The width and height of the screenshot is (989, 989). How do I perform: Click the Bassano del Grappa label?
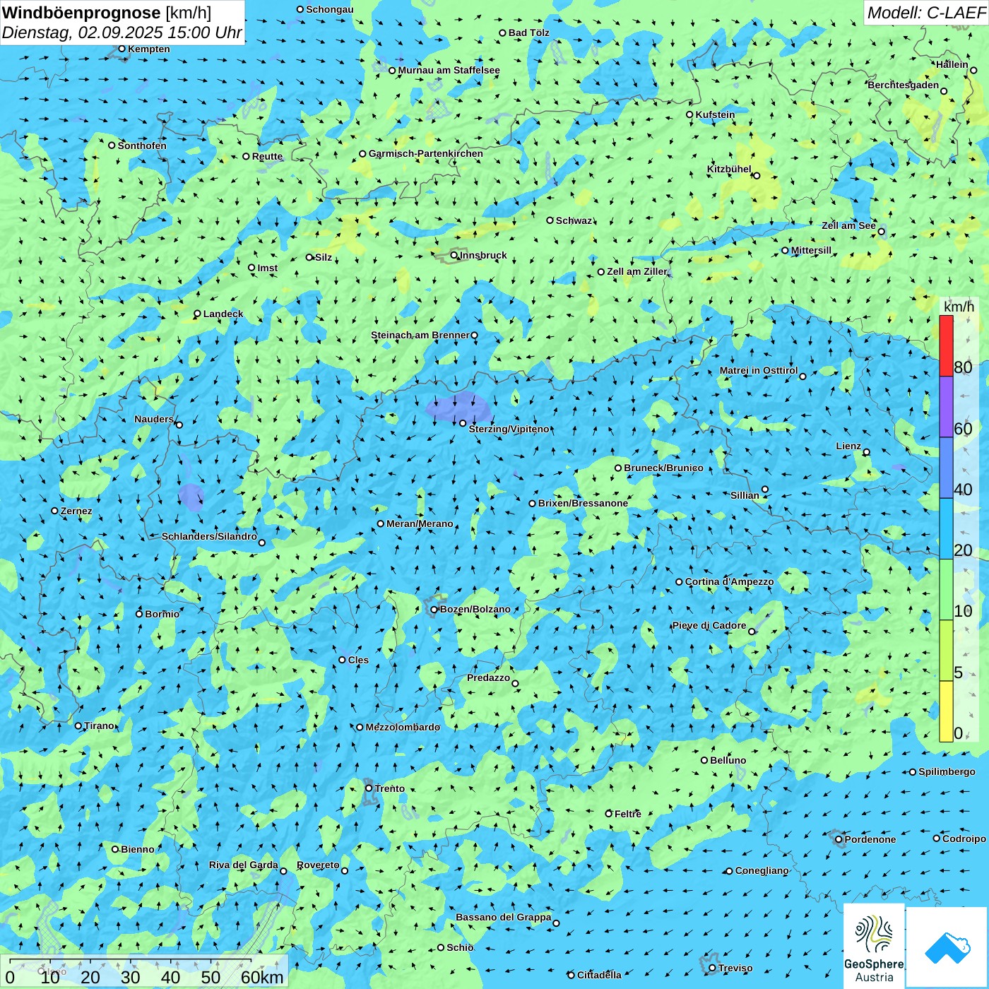[504, 917]
